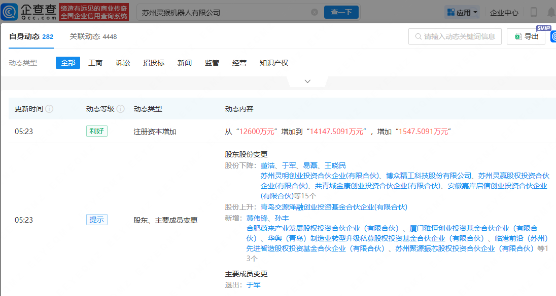Image resolution: width=556 pixels, height=296 pixels.
Task: Switch to 关联动态 tab
Action: pyautogui.click(x=94, y=36)
